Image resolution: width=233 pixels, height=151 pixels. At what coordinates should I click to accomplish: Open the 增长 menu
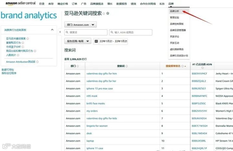coord(110,4)
